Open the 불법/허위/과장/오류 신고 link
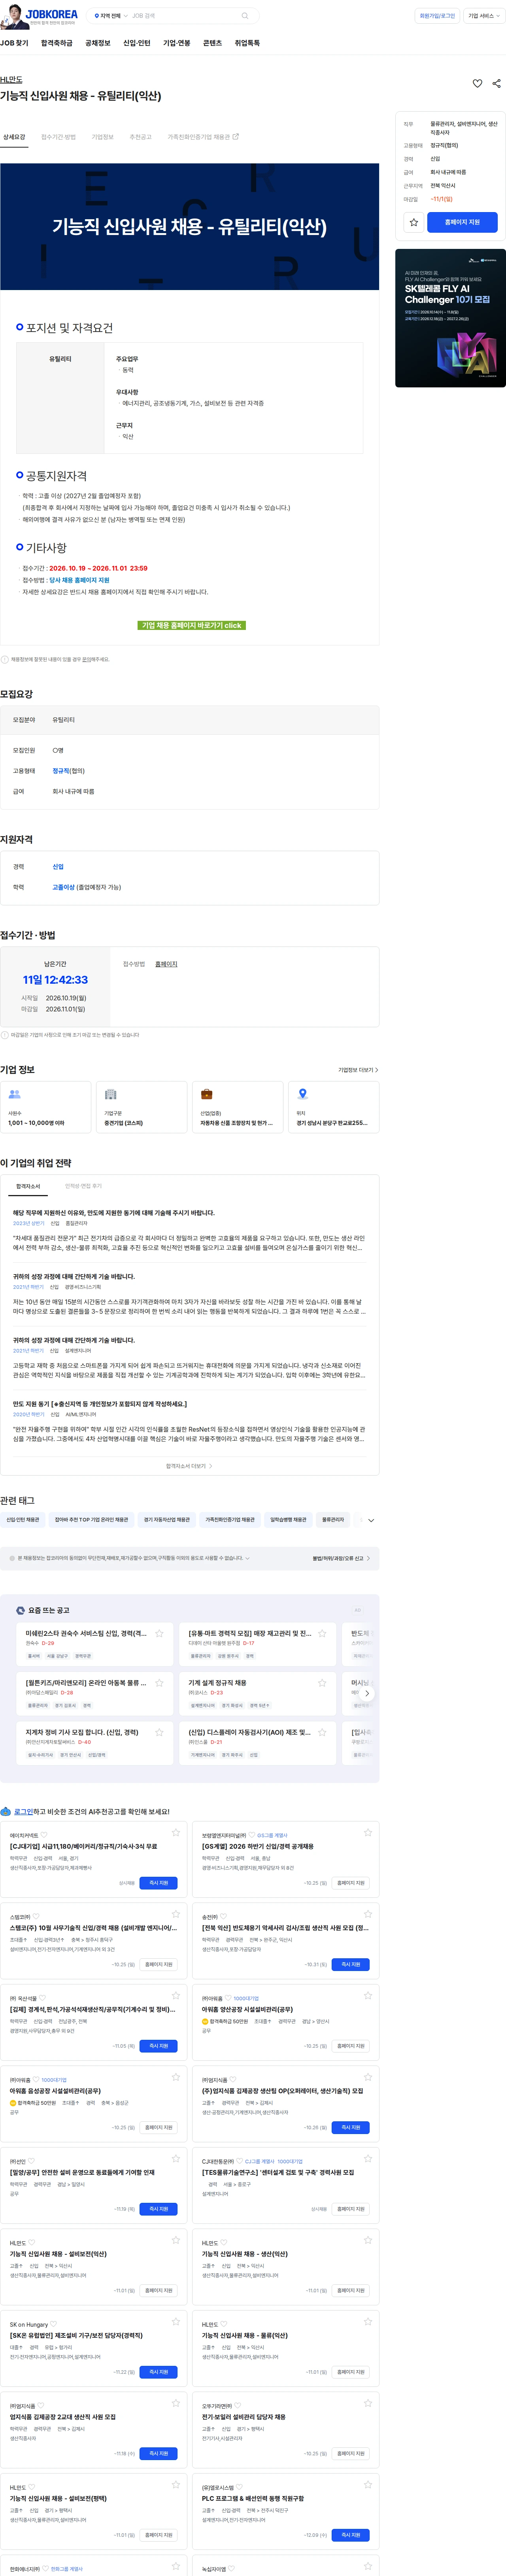This screenshot has width=506, height=2576. (341, 1558)
